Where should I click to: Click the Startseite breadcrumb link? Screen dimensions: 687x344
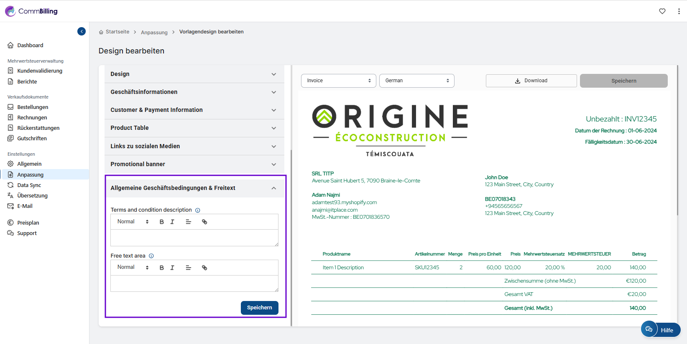click(x=117, y=32)
